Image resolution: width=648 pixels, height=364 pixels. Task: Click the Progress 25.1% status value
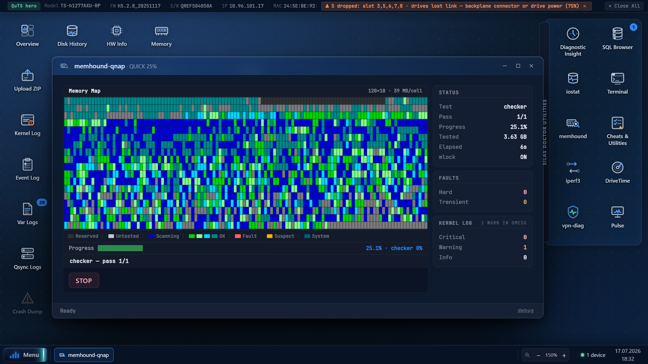[518, 127]
